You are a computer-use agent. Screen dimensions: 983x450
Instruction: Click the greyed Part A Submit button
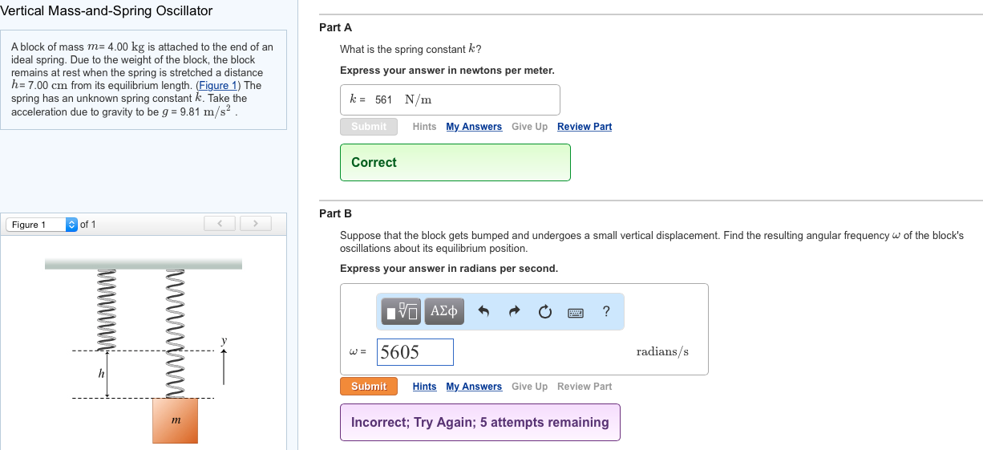point(369,127)
